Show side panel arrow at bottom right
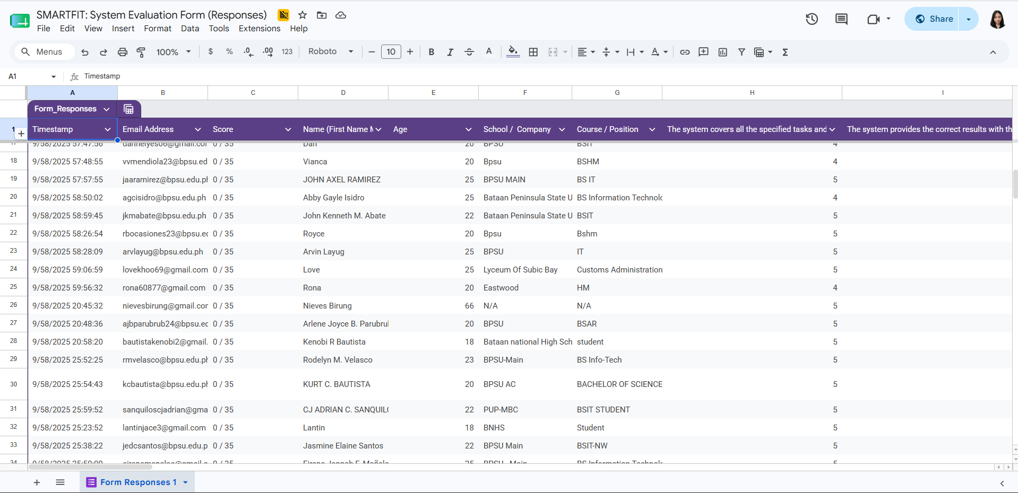This screenshot has width=1018, height=493. coord(1002,483)
